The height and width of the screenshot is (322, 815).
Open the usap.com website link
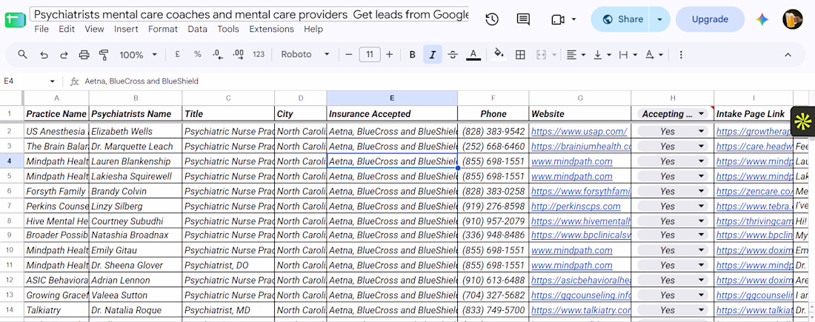coord(579,132)
